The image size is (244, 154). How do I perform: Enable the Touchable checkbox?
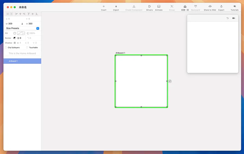point(27,48)
